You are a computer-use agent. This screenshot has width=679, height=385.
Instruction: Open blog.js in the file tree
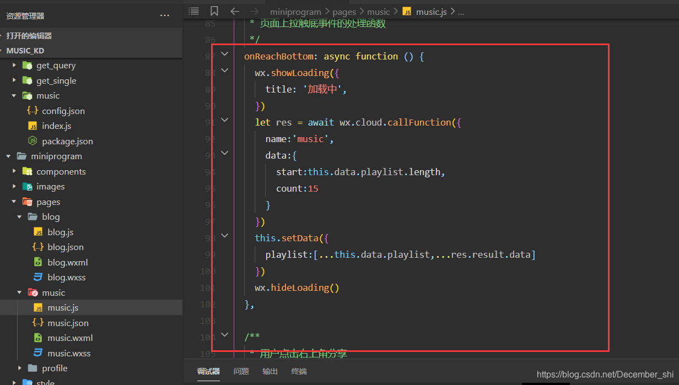60,232
